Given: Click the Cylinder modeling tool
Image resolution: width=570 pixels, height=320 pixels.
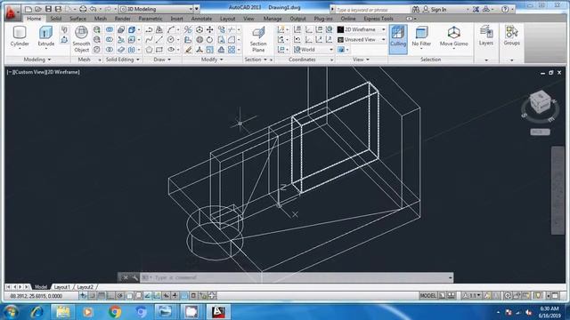Looking at the screenshot, I should pyautogui.click(x=20, y=36).
